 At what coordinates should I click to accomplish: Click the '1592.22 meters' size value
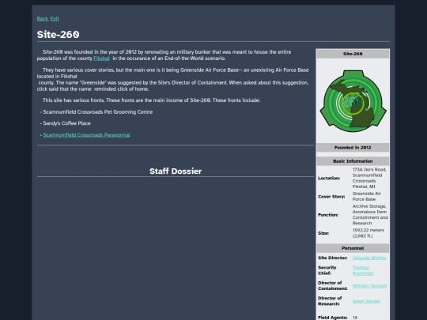coord(368,233)
